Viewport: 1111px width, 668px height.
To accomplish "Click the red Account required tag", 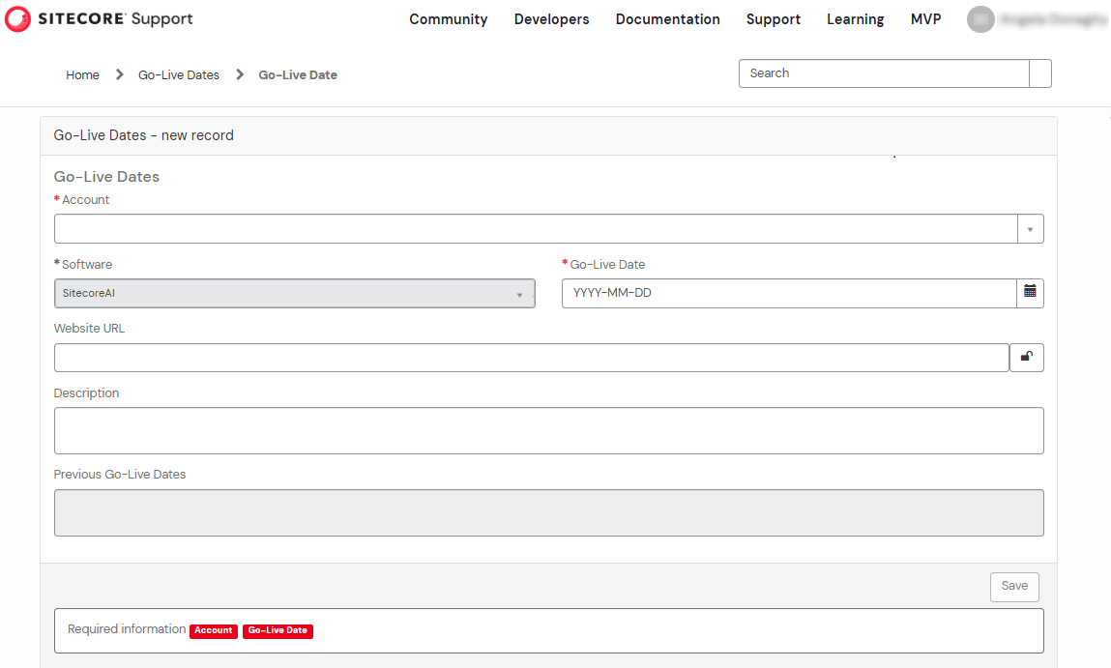I will pyautogui.click(x=214, y=631).
